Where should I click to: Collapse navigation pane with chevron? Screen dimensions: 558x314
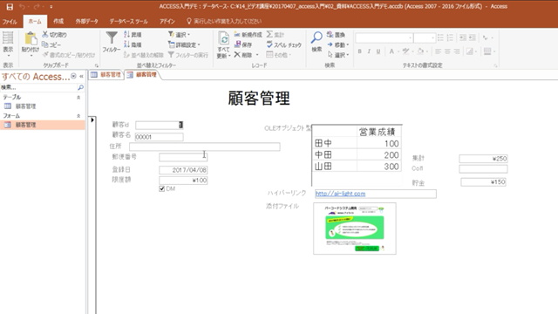[81, 76]
